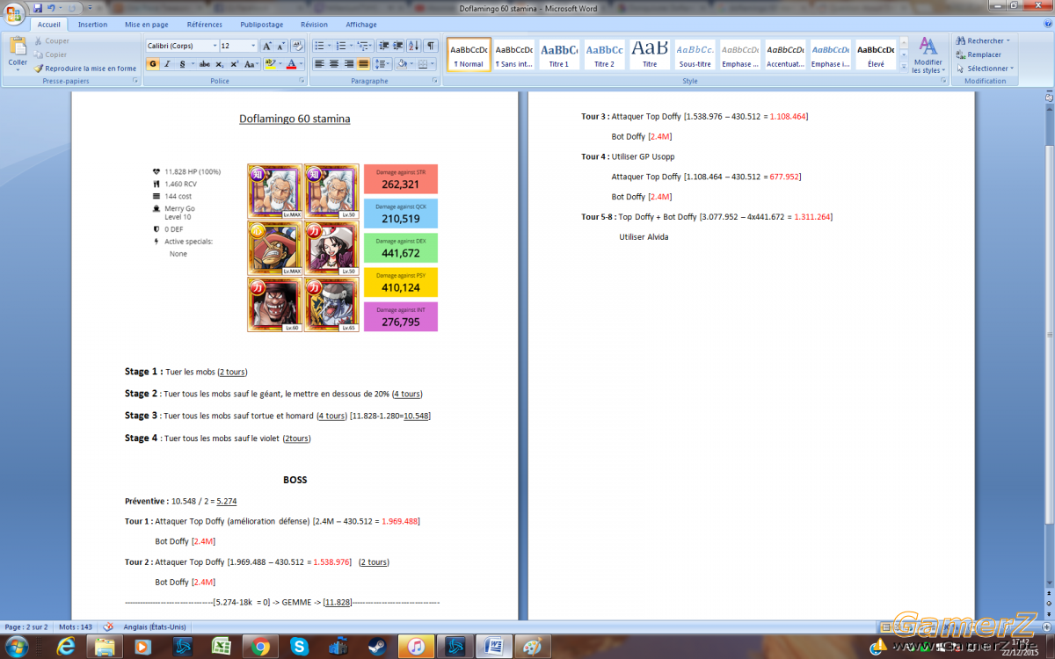Open the text highlight color dropdown arrow

pyautogui.click(x=280, y=64)
